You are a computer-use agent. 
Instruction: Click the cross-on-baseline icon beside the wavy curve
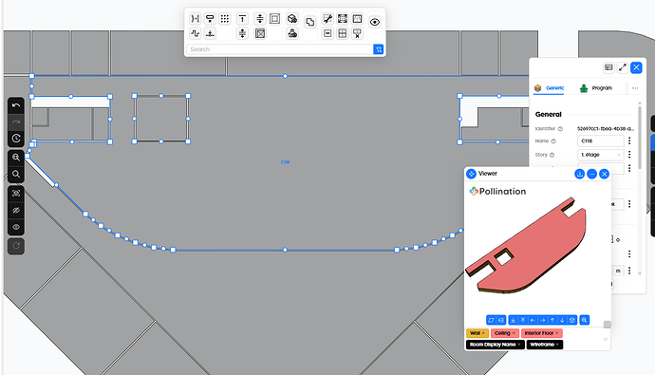tap(210, 33)
